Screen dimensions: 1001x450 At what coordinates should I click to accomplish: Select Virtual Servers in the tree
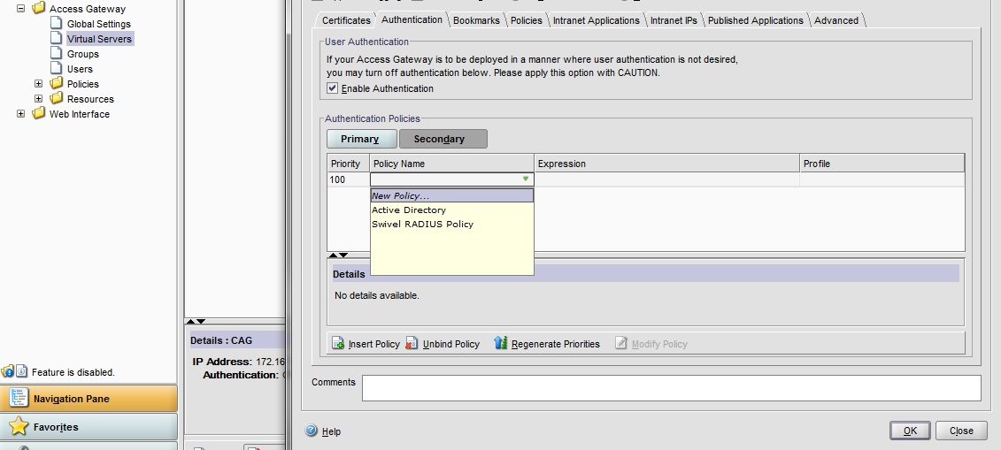pos(100,38)
